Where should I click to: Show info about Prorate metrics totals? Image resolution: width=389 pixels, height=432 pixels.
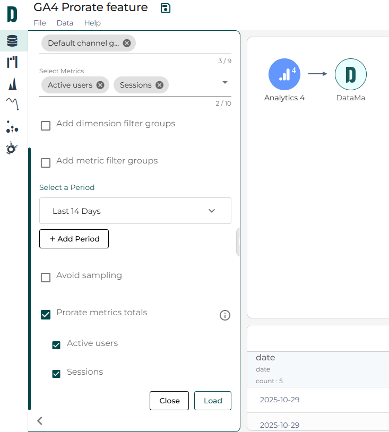[x=225, y=315]
